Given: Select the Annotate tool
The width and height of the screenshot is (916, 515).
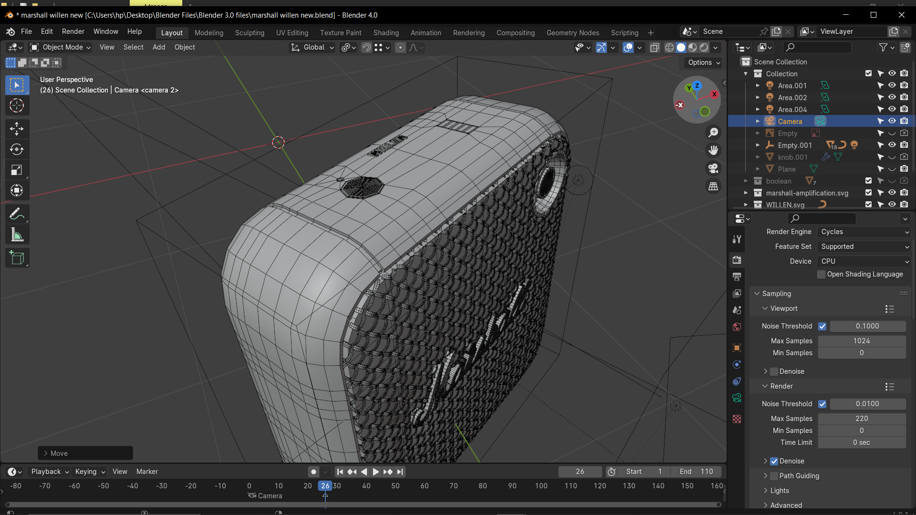Looking at the screenshot, I should point(17,214).
